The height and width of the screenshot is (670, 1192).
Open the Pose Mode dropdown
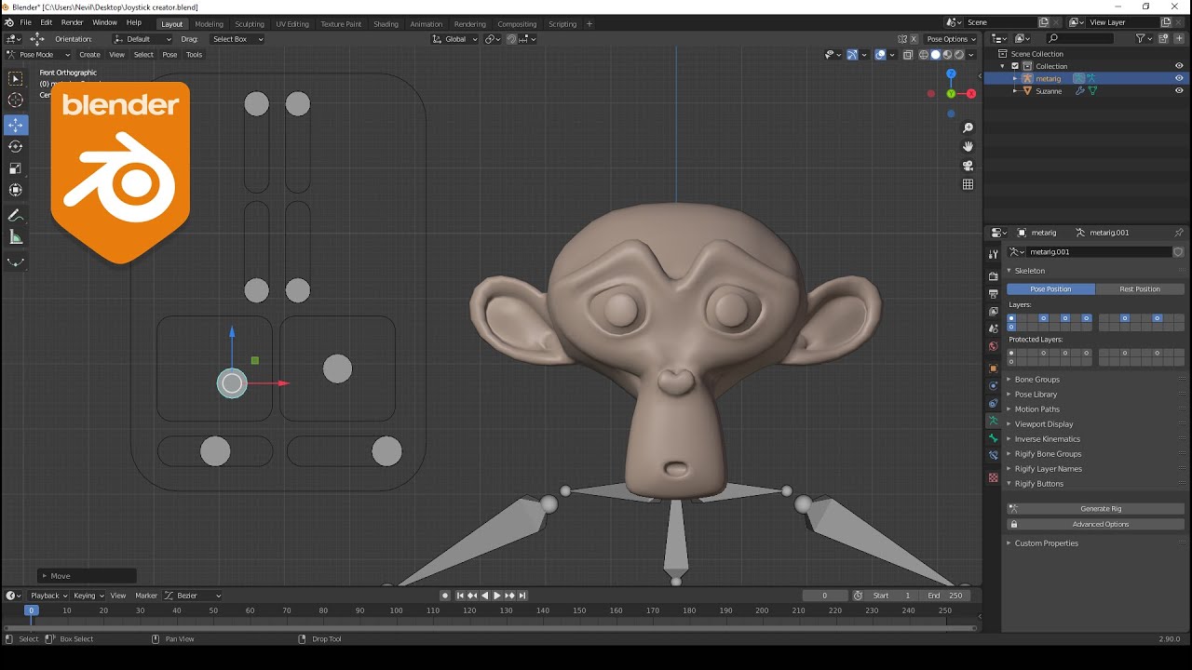pyautogui.click(x=38, y=55)
